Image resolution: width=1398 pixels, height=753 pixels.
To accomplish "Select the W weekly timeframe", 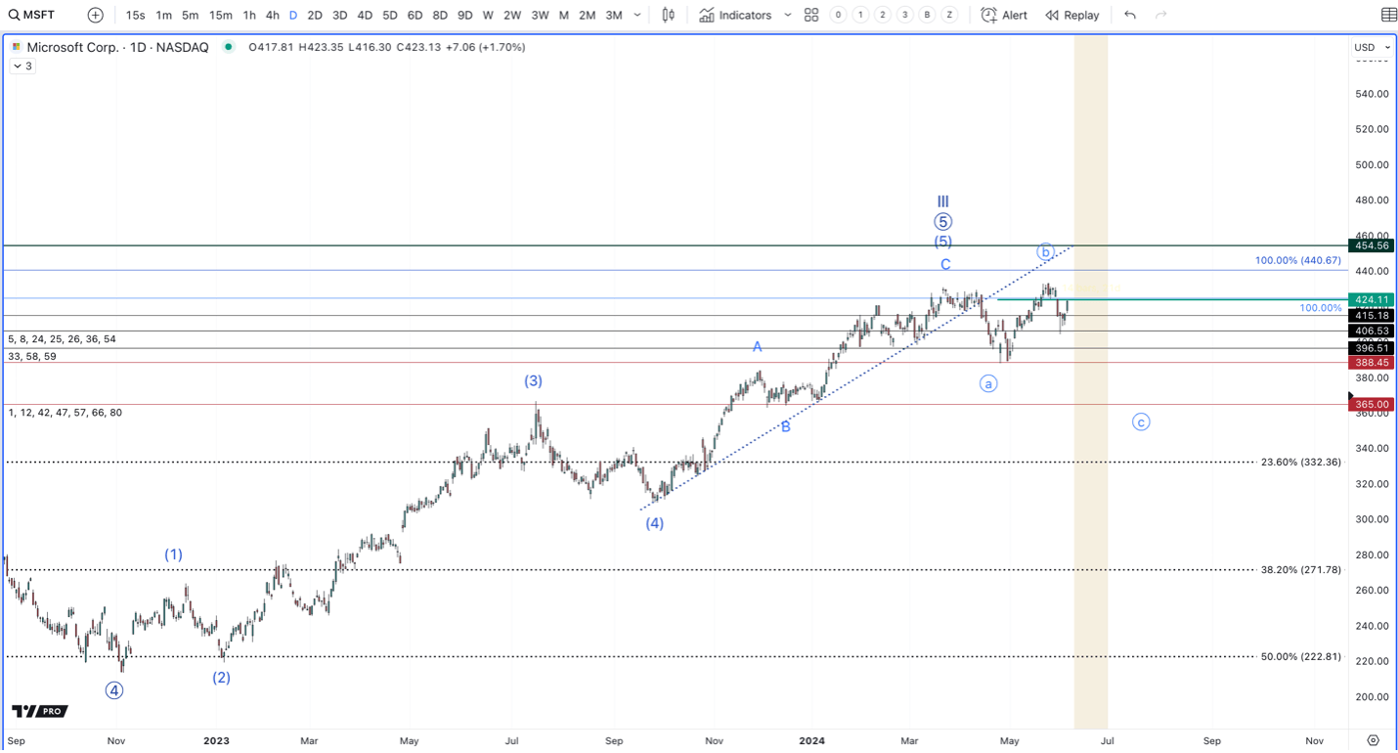I will click(x=487, y=15).
